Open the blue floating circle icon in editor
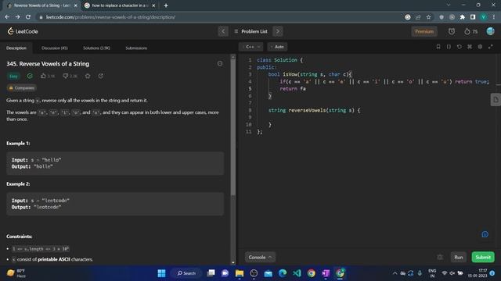Screen dimensions: 501x281 tap(485, 234)
